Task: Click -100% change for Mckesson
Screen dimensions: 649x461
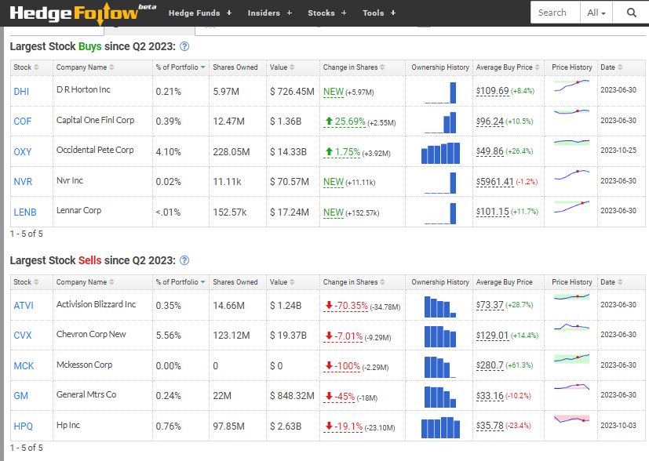Action: point(341,366)
